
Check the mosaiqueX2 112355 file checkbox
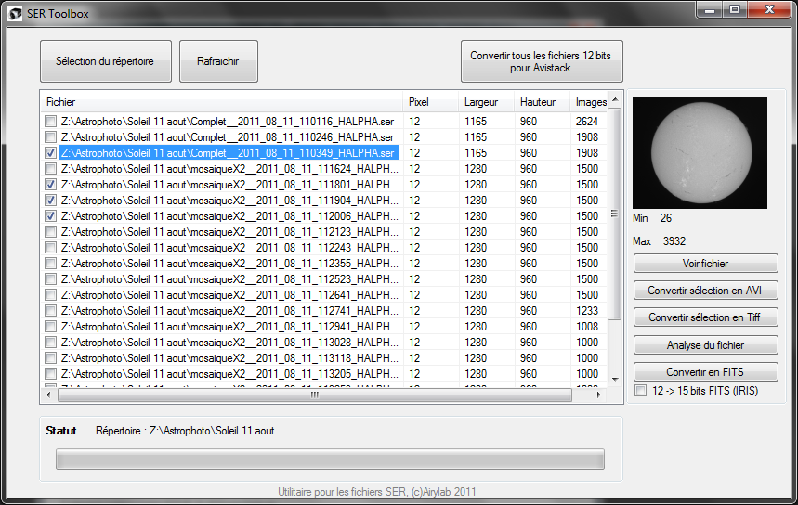click(x=50, y=263)
